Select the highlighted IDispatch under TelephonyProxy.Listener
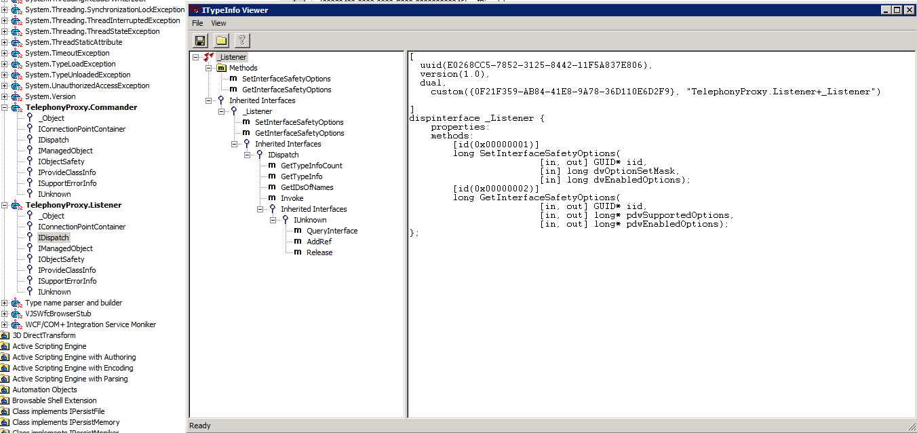This screenshot has height=433, width=917. pos(54,238)
